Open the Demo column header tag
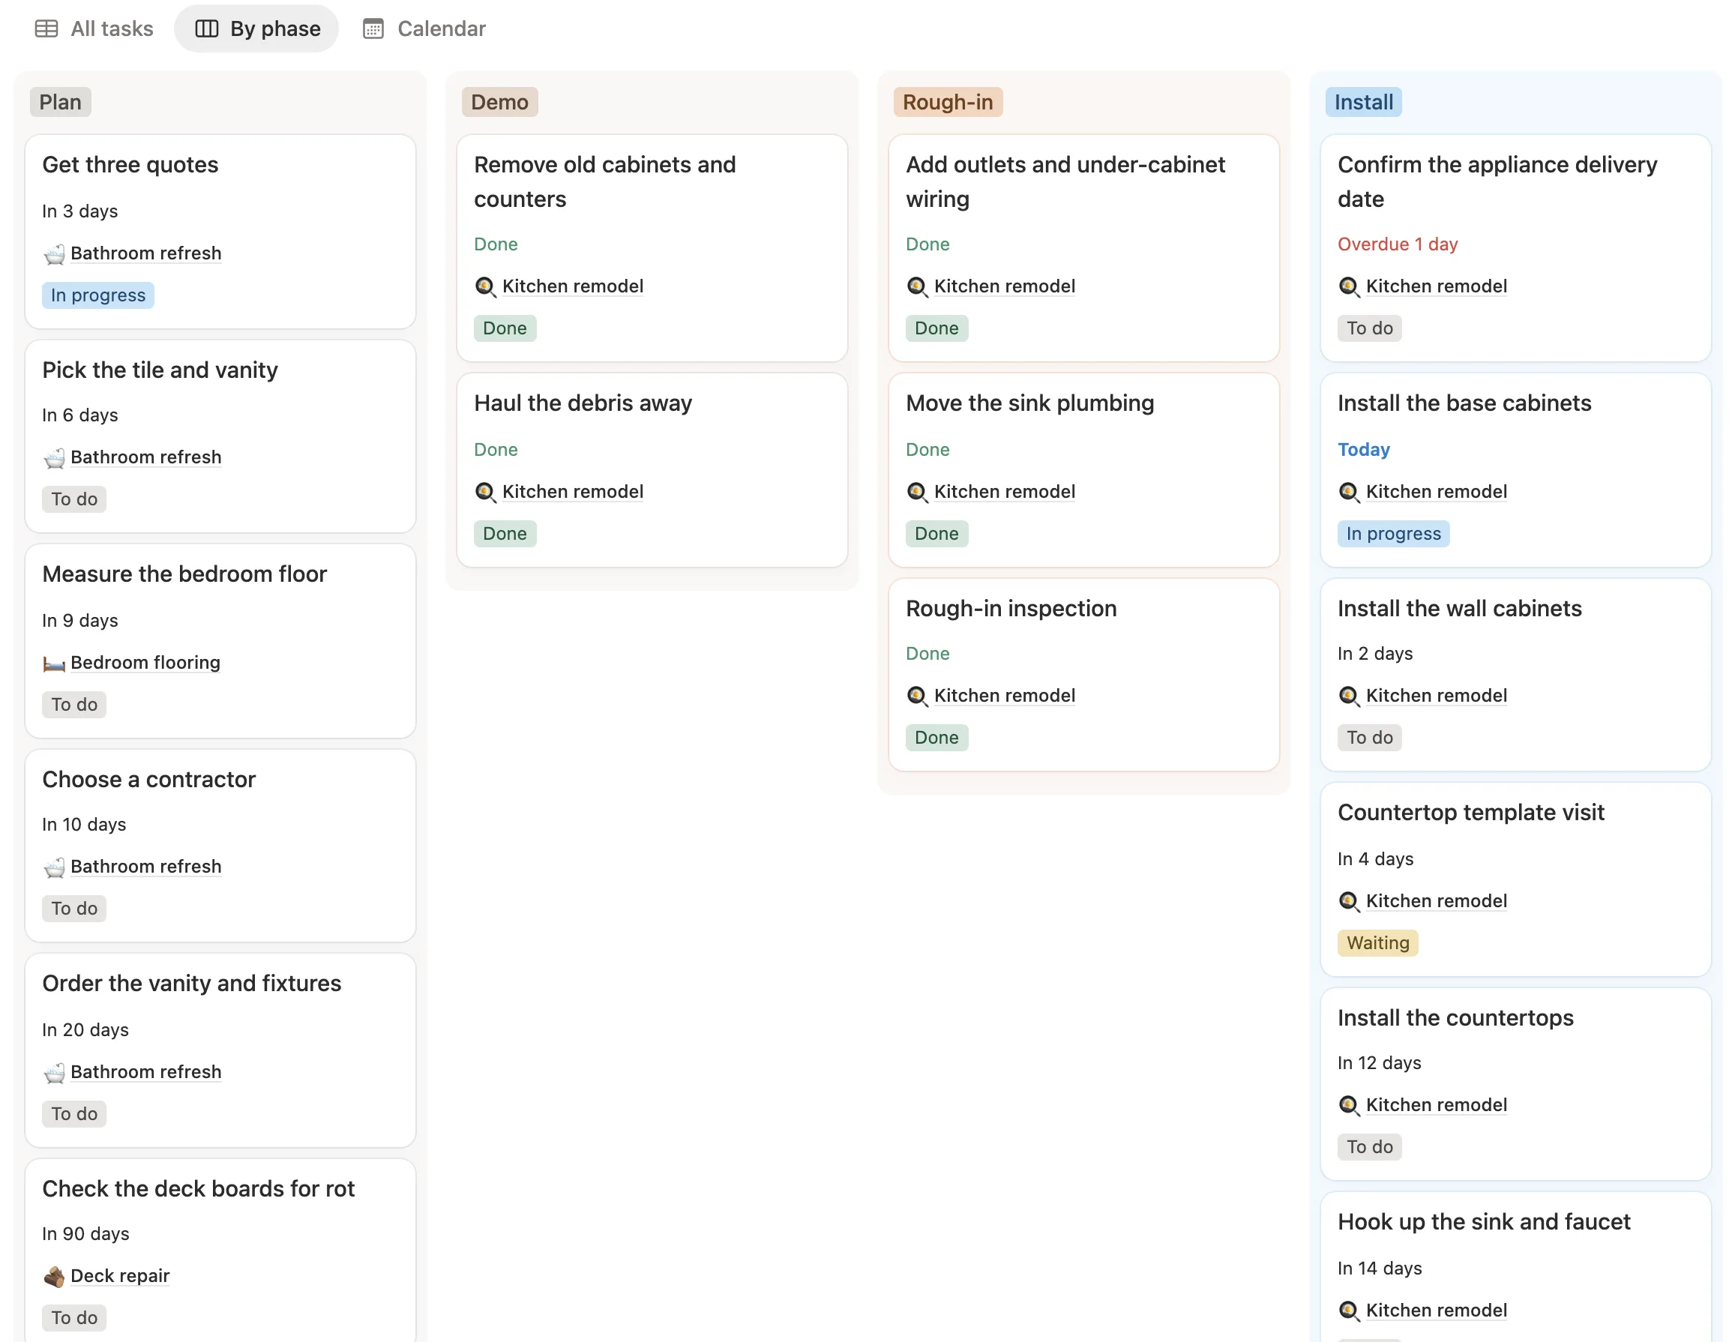This screenshot has height=1342, width=1732. 499,102
